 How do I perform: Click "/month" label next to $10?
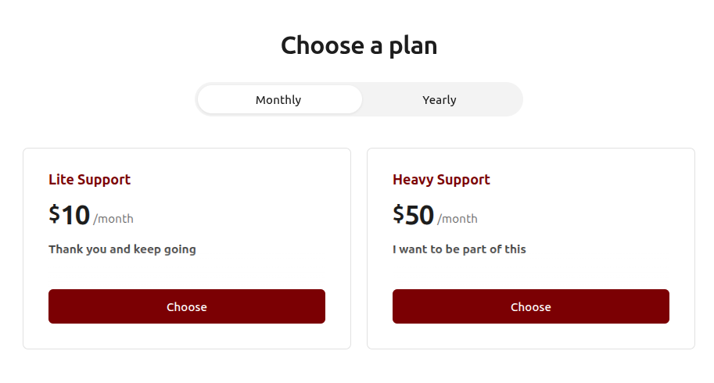pos(113,219)
